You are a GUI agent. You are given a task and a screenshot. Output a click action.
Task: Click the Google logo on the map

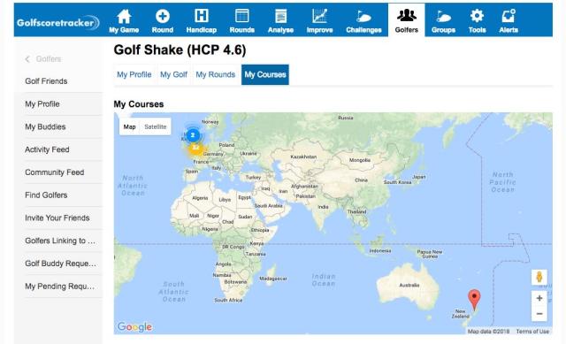[134, 326]
